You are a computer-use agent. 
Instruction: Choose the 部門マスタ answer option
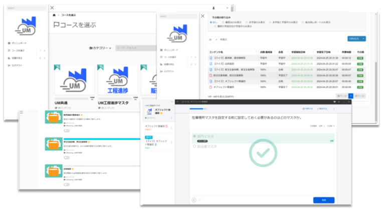195,136
